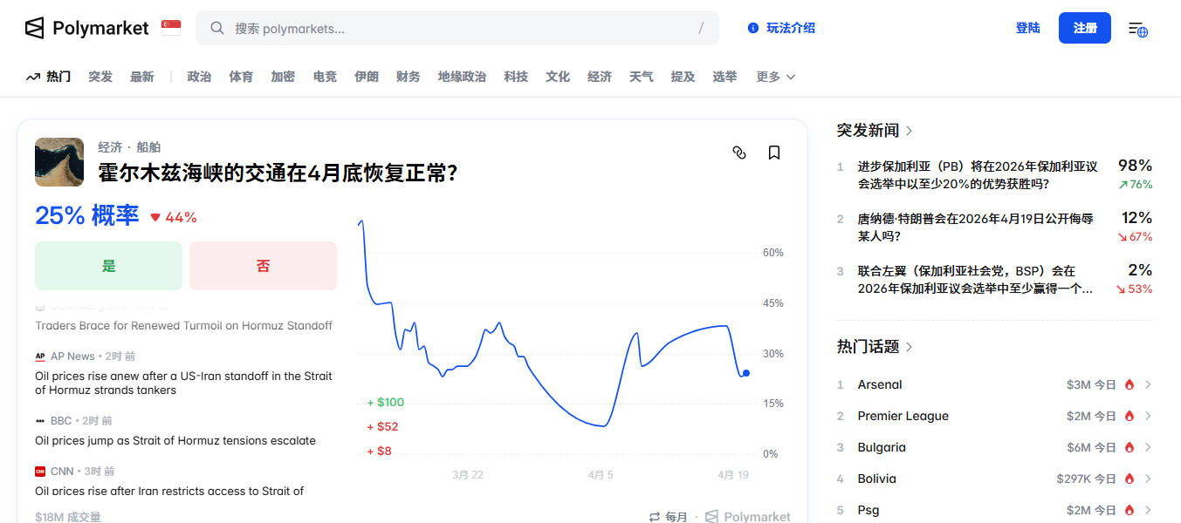Switch to the 体育 category tab

[x=241, y=76]
